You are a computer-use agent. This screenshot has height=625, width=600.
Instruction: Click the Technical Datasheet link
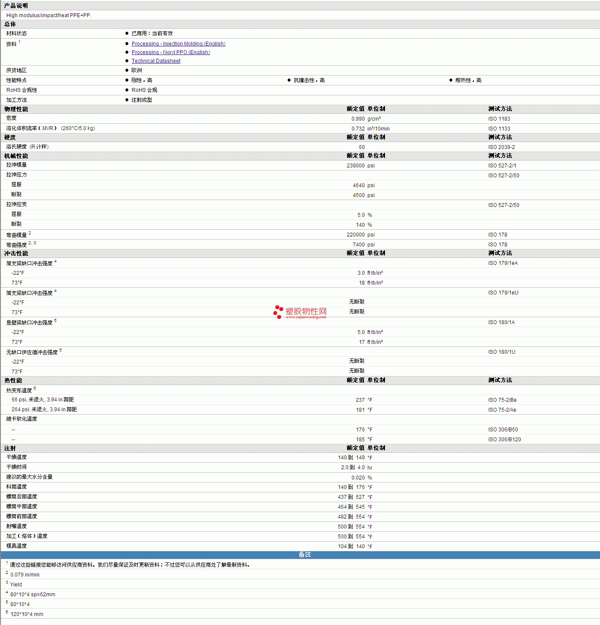click(156, 61)
